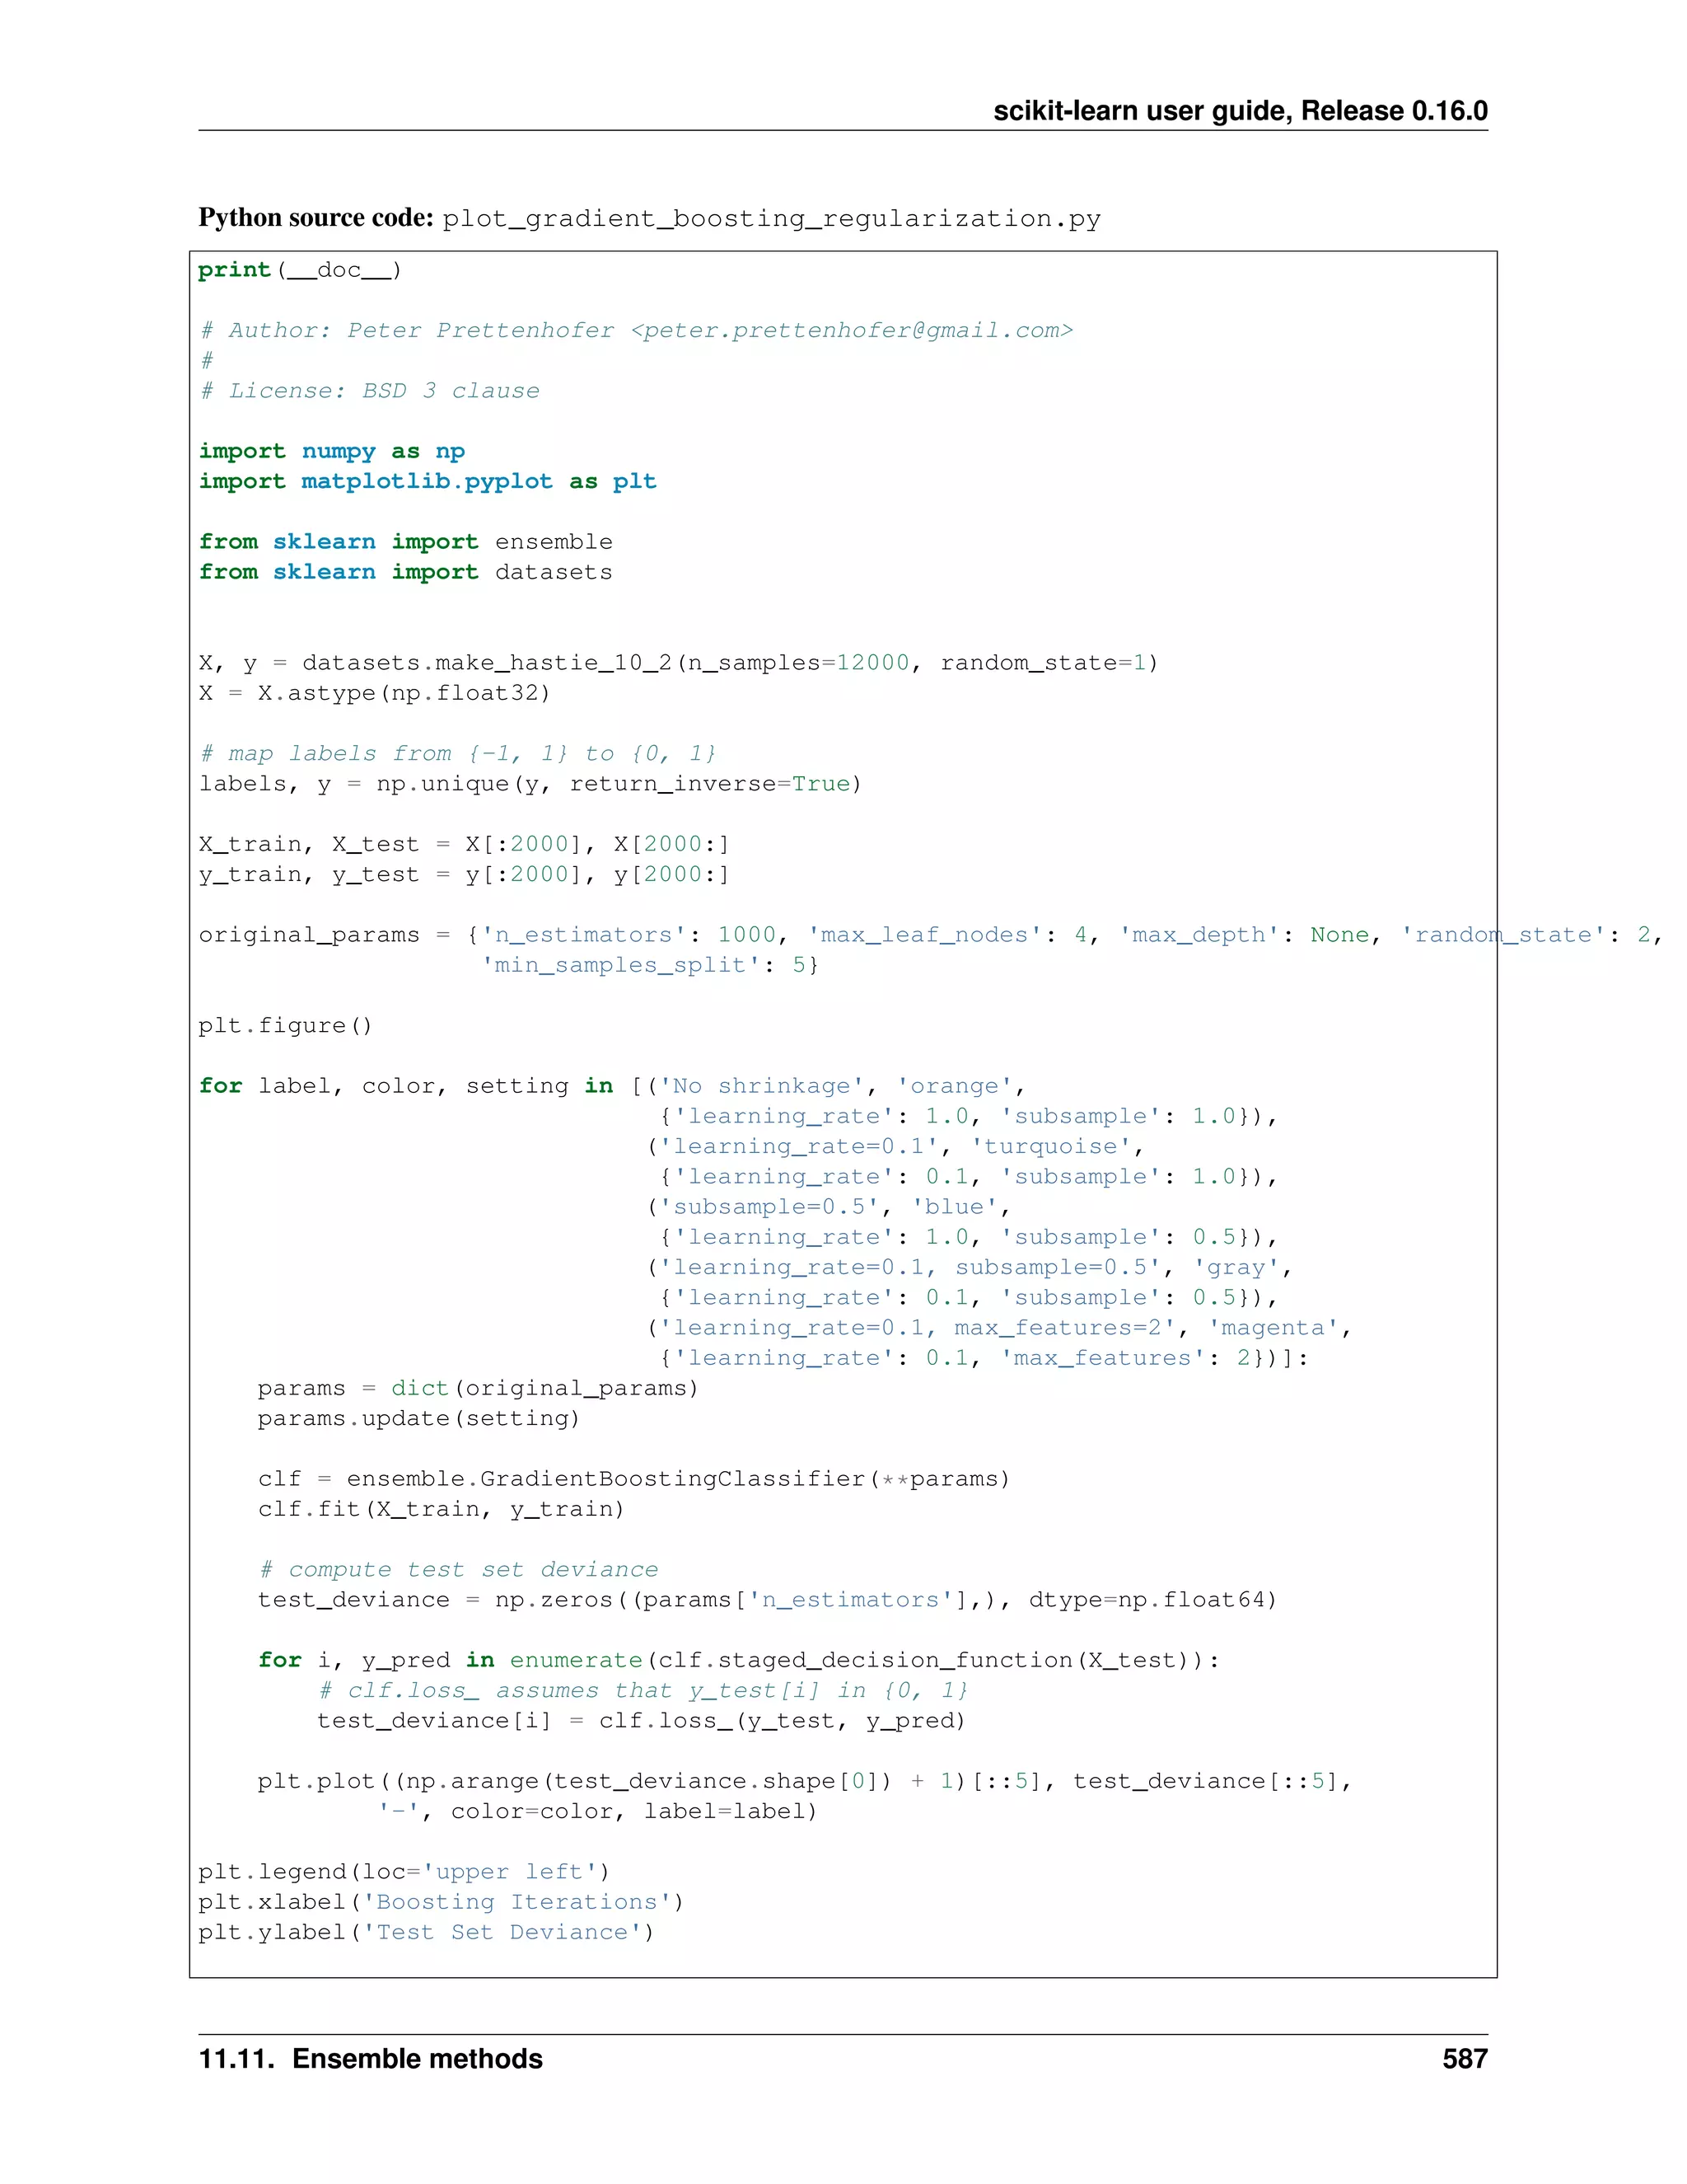
Task: Click the clf.fit(X_train, y_train) line
Action: click(442, 1510)
